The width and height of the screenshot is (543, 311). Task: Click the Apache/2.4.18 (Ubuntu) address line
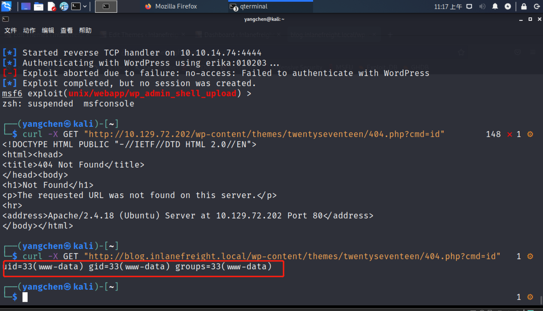click(188, 216)
